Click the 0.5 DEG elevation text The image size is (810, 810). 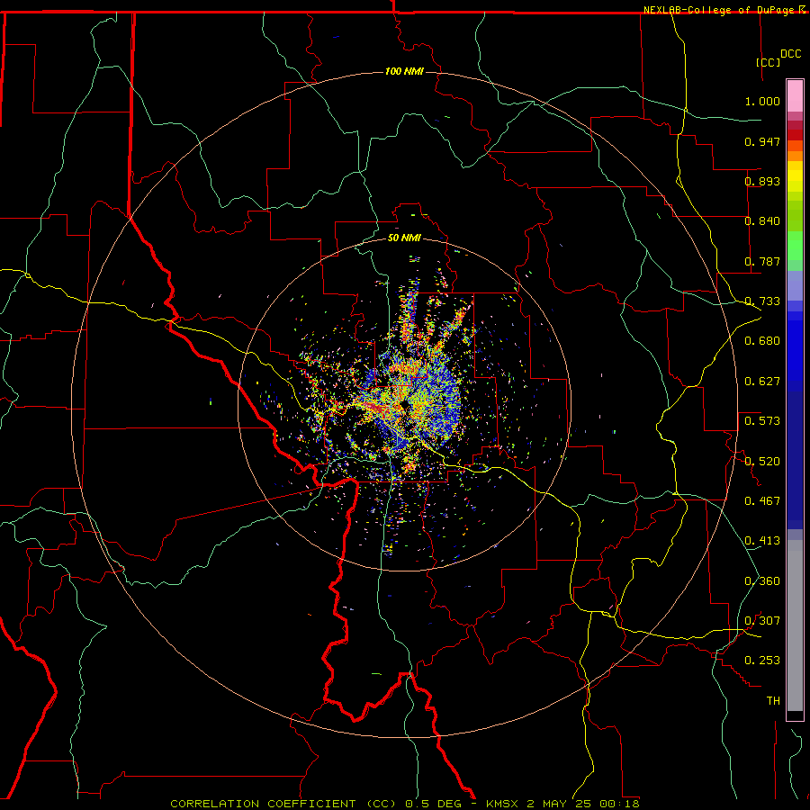point(433,804)
